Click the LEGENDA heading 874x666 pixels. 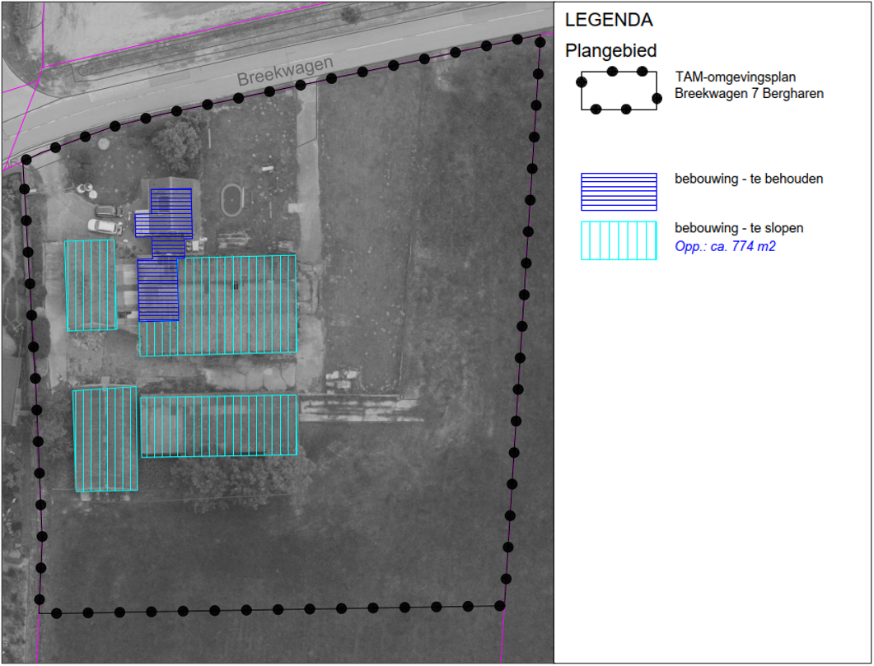(x=609, y=20)
